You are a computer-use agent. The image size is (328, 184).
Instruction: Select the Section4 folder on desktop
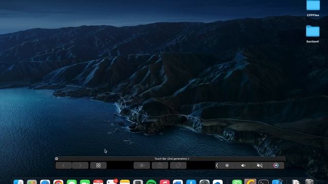coord(313,31)
